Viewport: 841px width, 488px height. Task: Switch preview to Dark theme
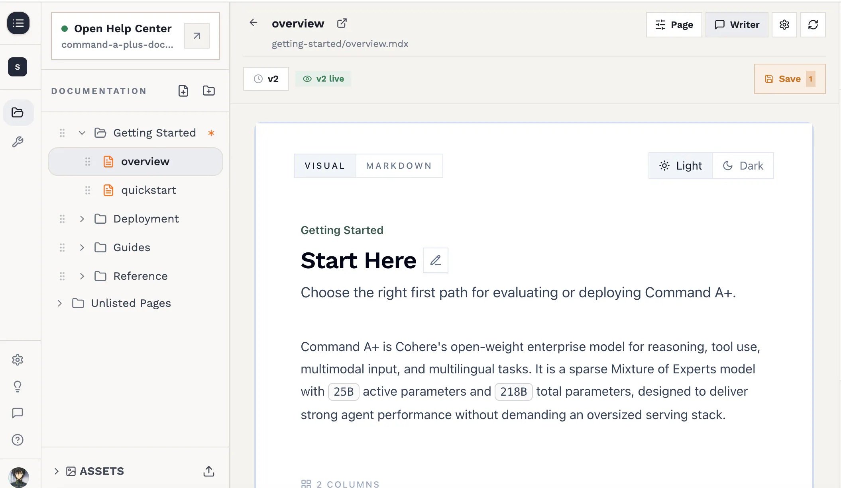click(x=743, y=166)
